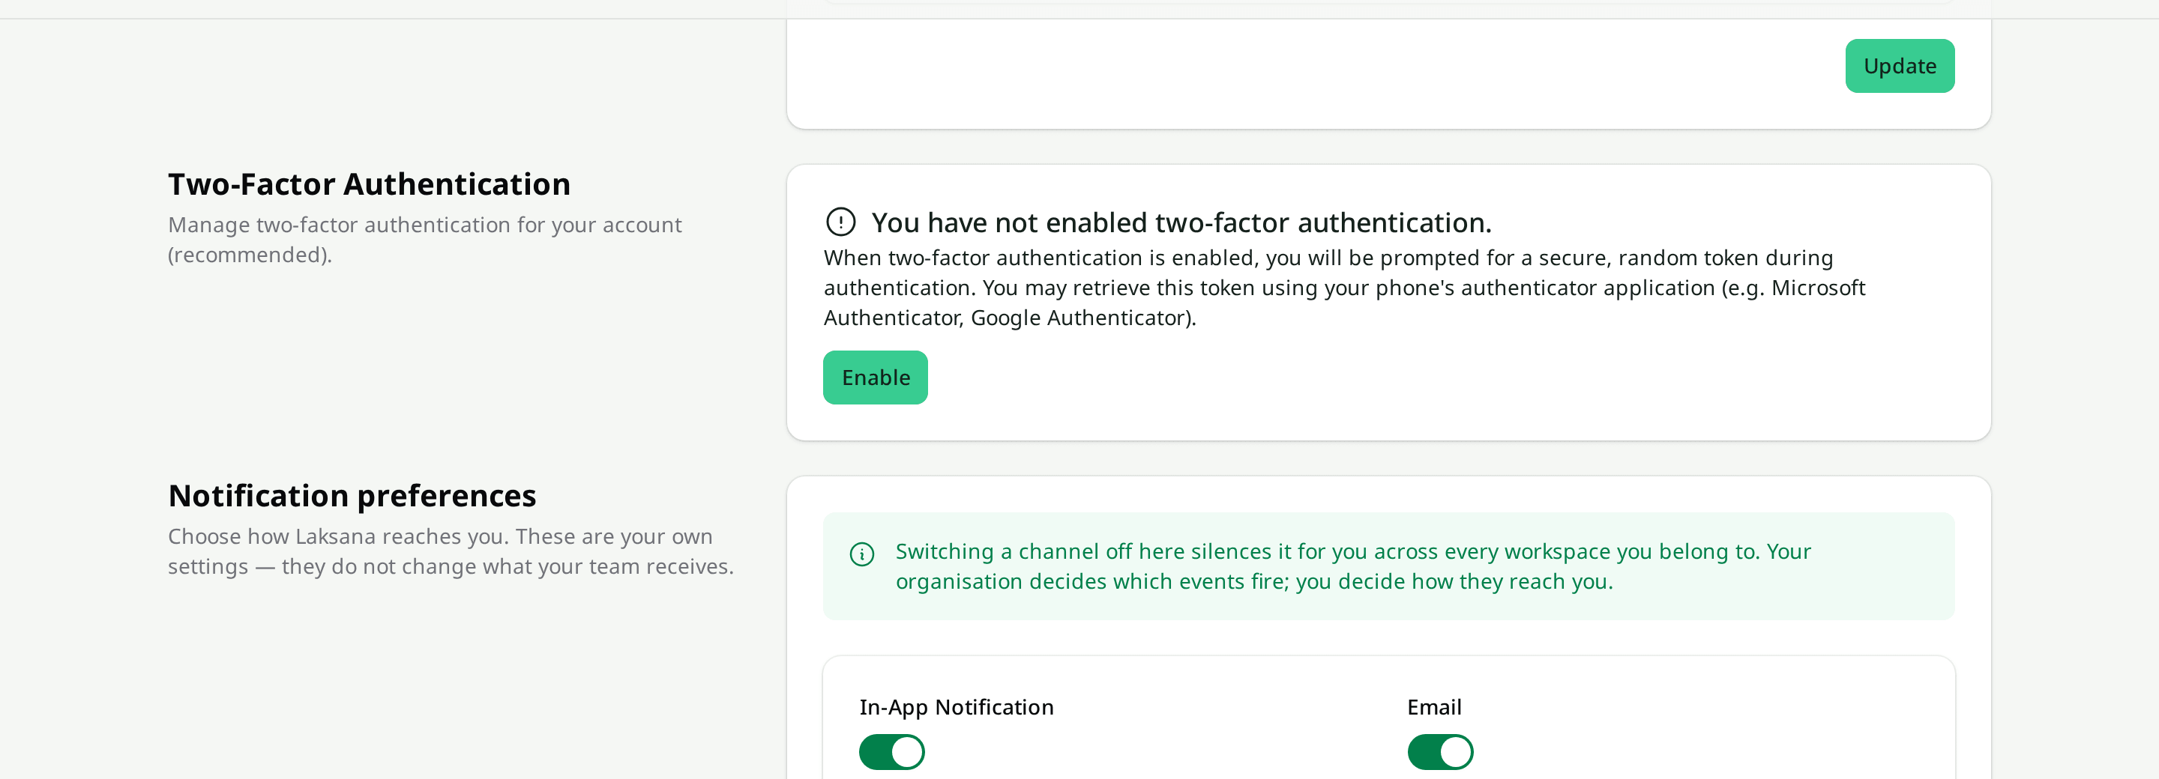Click the info icon in the notification banner
Image resolution: width=2159 pixels, height=779 pixels.
point(861,554)
